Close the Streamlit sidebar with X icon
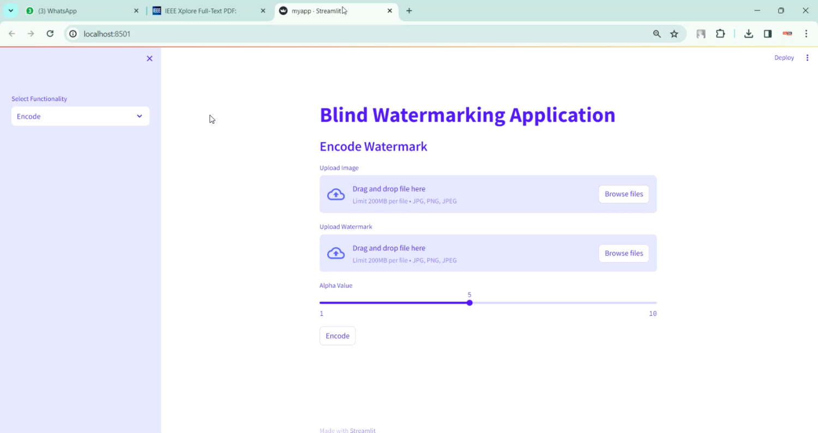The width and height of the screenshot is (818, 433). [x=149, y=58]
